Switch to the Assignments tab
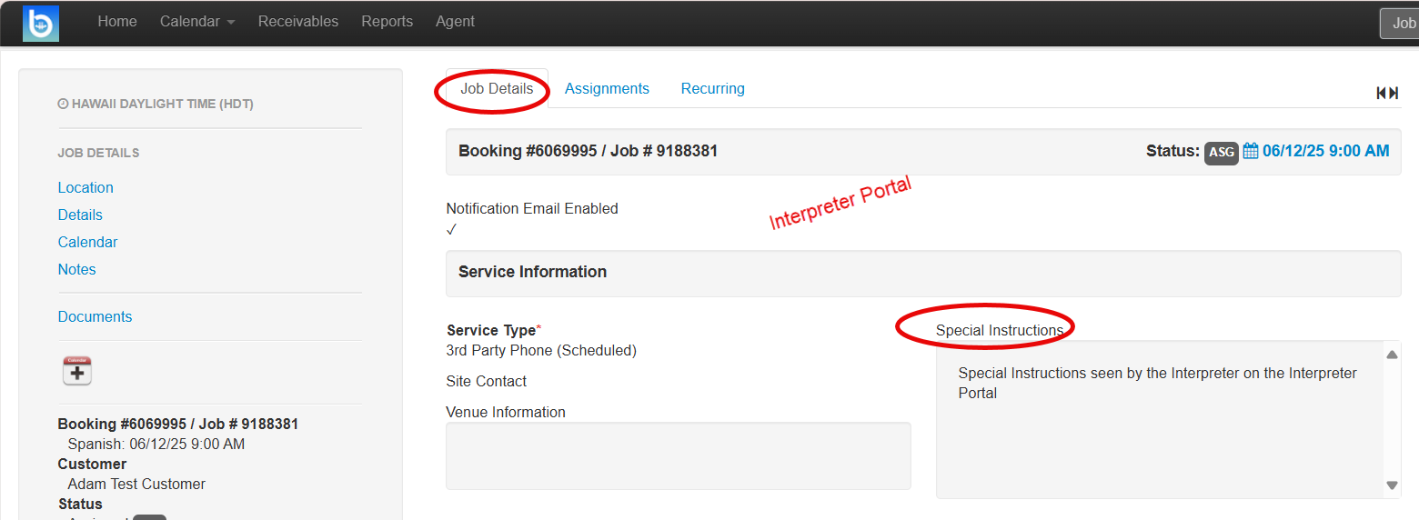 click(607, 89)
